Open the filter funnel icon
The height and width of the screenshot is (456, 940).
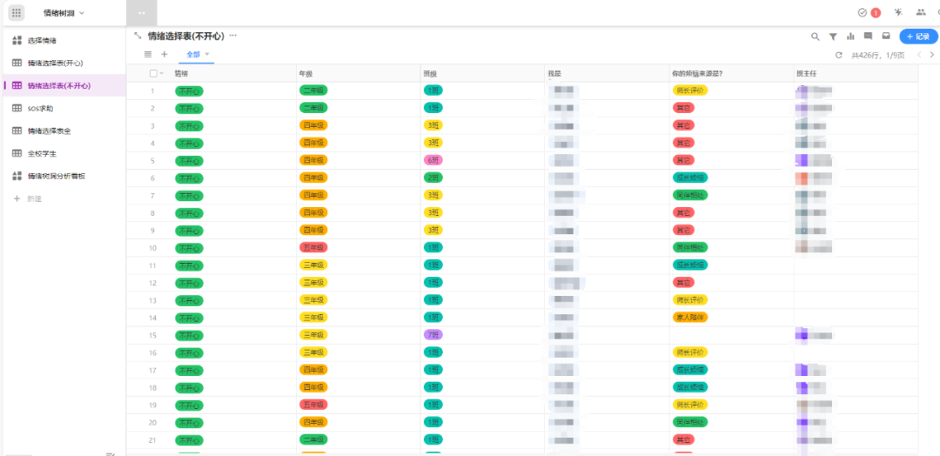pos(833,37)
